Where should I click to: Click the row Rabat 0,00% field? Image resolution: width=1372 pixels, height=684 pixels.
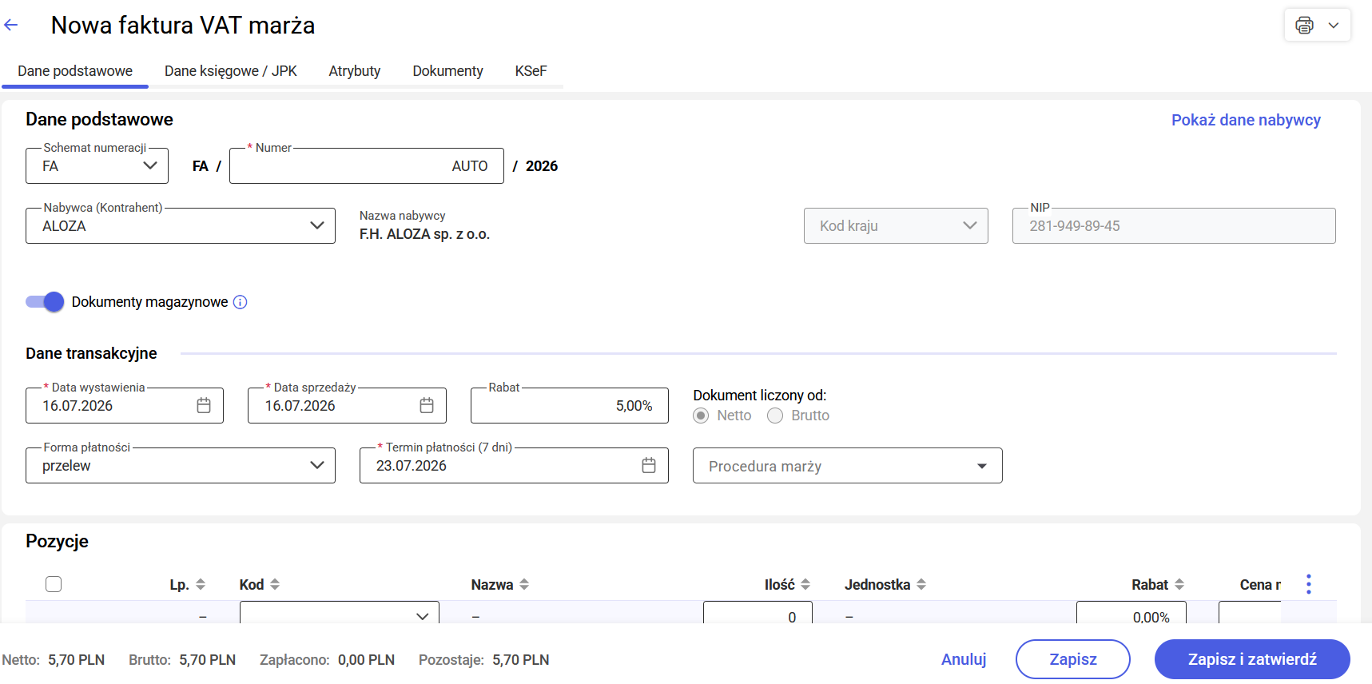pos(1131,614)
